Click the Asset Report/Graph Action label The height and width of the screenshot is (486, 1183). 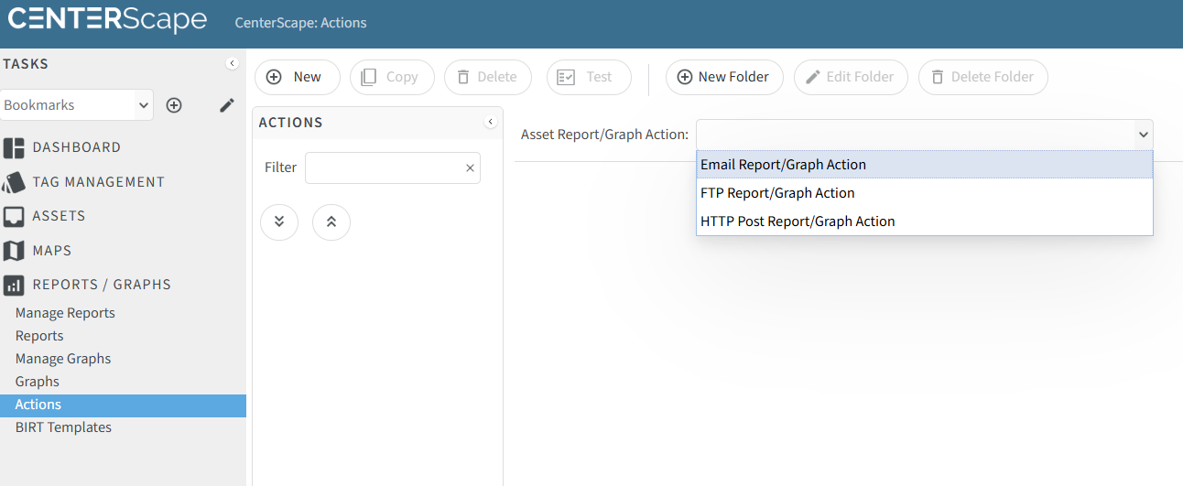click(x=604, y=135)
